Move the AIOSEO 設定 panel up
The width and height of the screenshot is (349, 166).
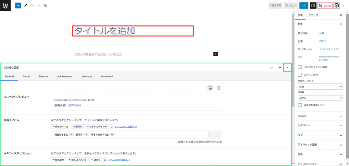(x=271, y=68)
